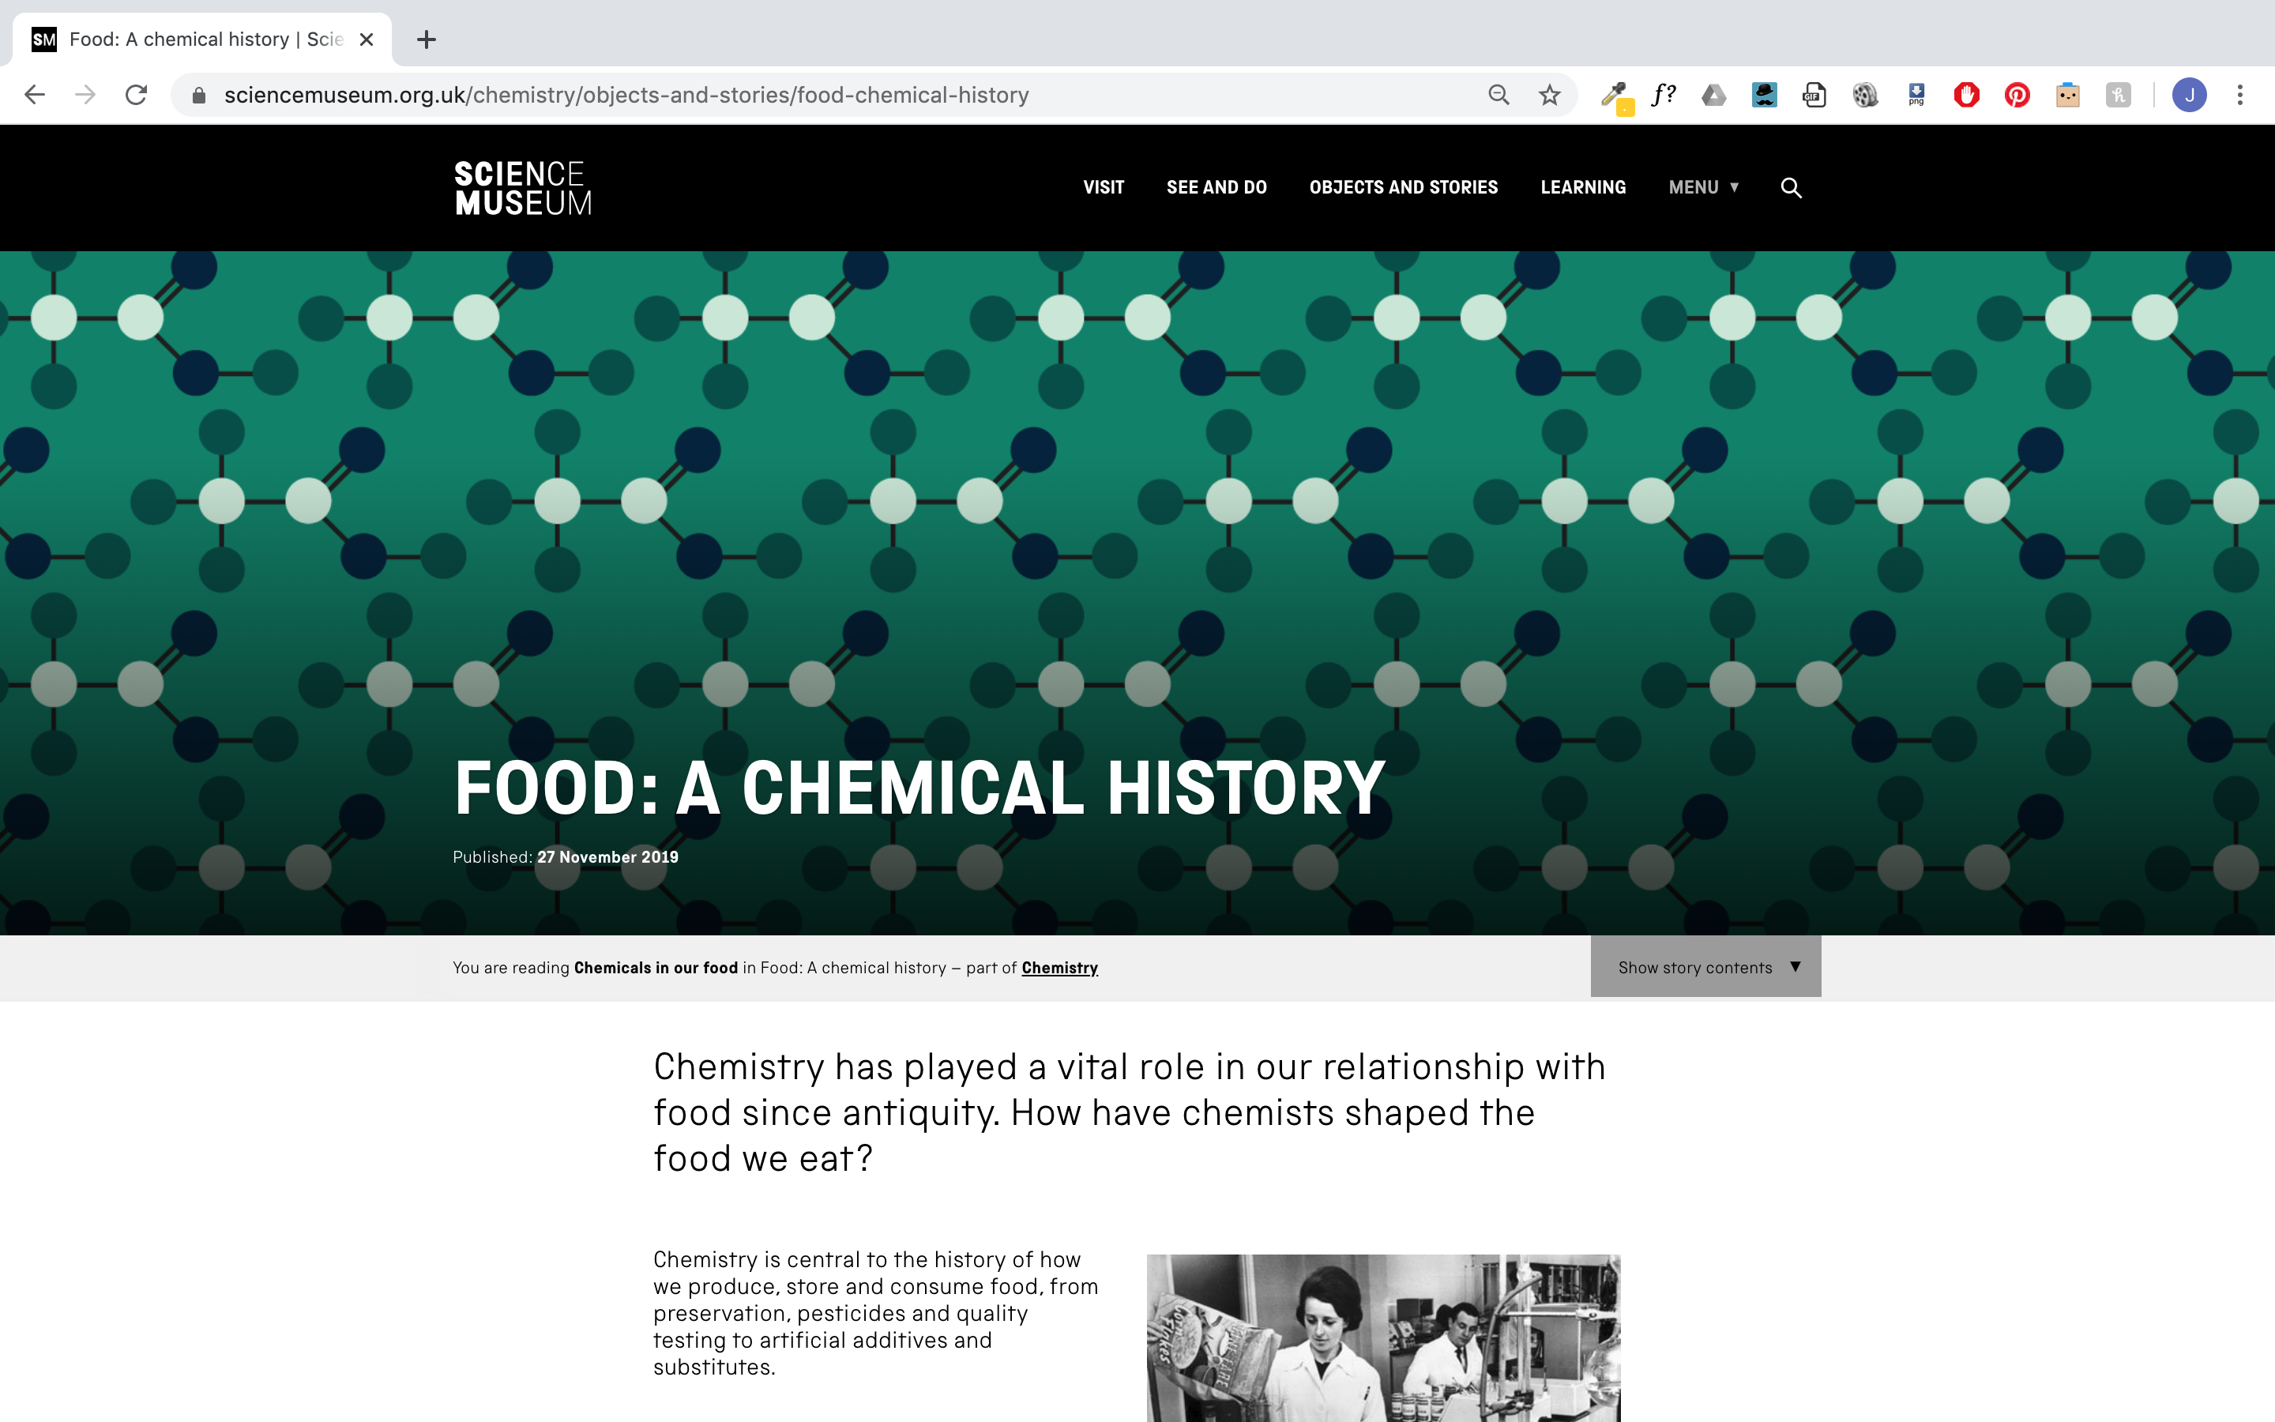The width and height of the screenshot is (2275, 1422).
Task: Click the Food: A Chemical History heading
Action: pyautogui.click(x=919, y=788)
